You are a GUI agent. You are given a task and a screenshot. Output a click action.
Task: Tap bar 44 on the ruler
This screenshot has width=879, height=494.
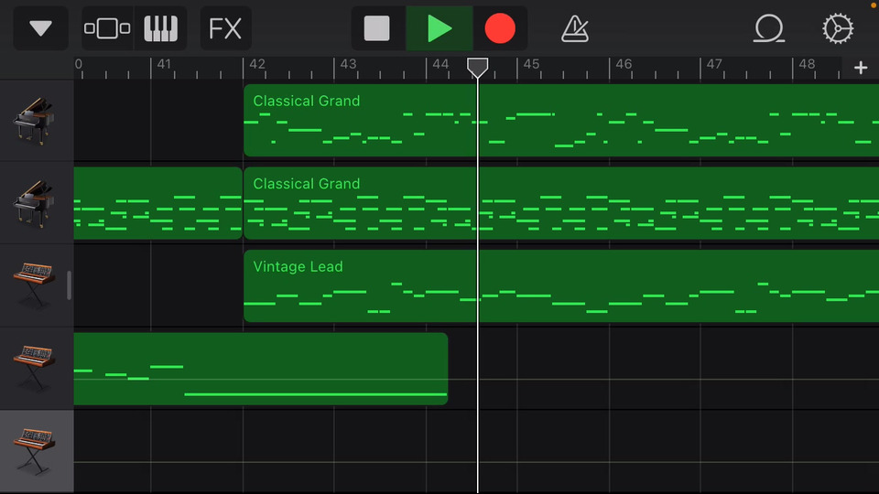pos(440,64)
